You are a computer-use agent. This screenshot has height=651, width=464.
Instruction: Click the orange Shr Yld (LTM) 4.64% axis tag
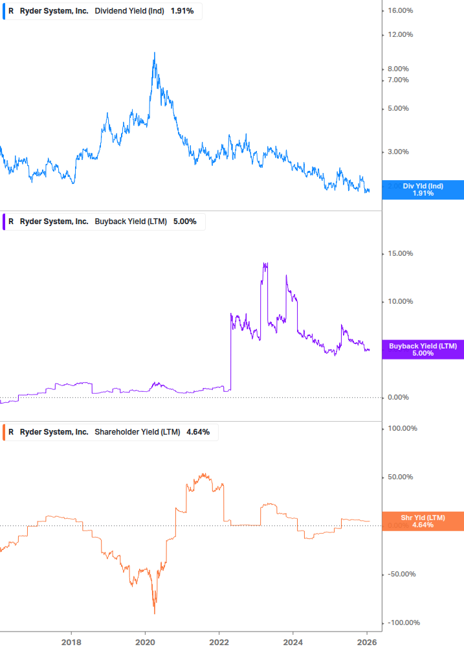click(x=423, y=521)
